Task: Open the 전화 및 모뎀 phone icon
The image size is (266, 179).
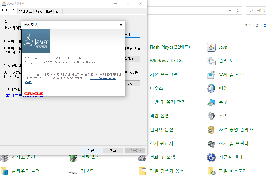Action: 142,158
